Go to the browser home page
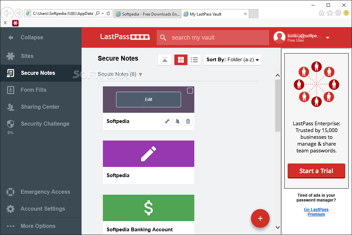This screenshot has width=352, height=235. 322,13
